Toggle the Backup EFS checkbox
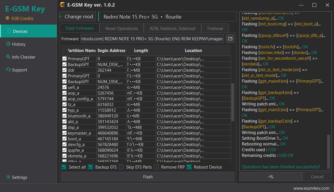 [x=90, y=167]
